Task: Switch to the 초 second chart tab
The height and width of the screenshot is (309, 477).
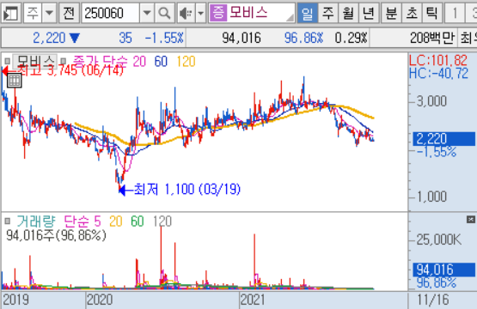Action: coord(412,14)
